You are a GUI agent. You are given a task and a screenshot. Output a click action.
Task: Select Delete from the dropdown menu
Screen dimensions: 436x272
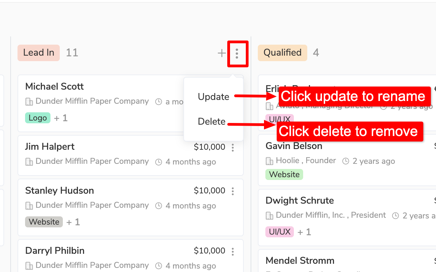(x=211, y=122)
